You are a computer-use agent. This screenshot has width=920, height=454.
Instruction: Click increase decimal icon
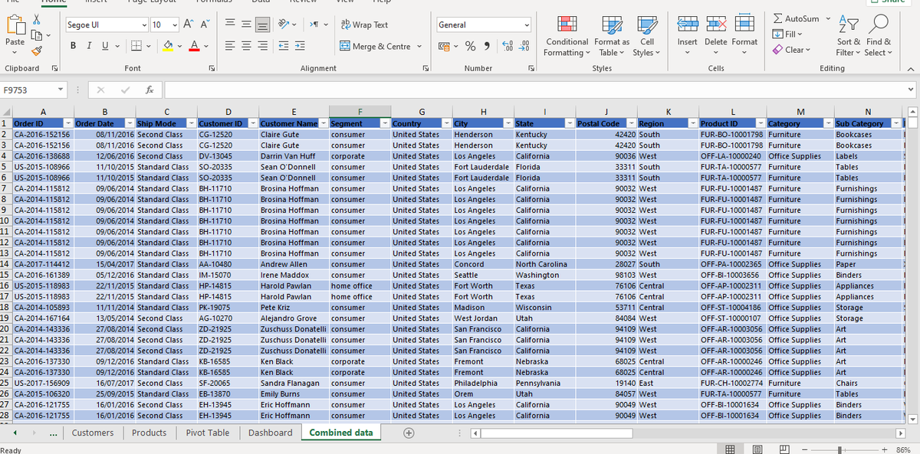pos(508,47)
